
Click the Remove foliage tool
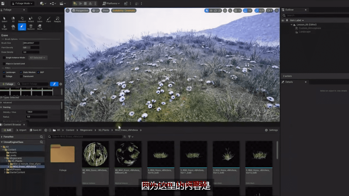pos(31,27)
